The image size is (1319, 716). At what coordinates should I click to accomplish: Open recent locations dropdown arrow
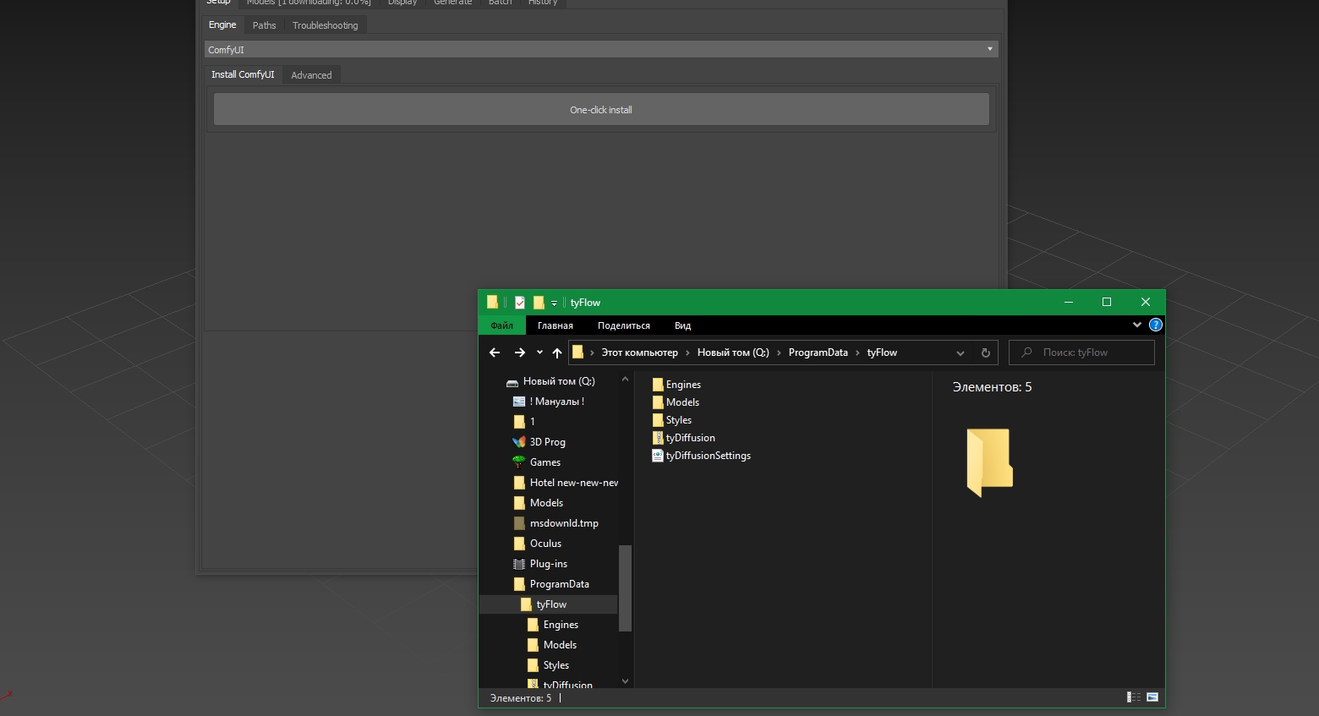(x=539, y=353)
